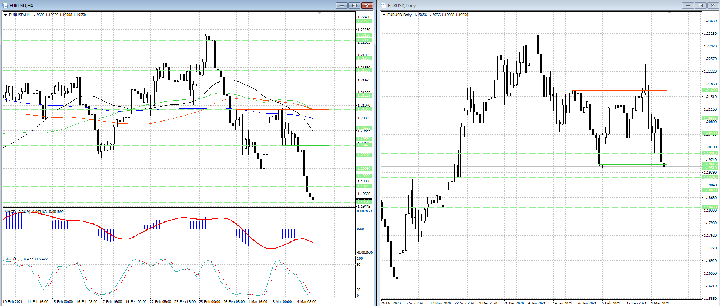Click the green 1.19910 level label on Daily axis
The width and height of the screenshot is (720, 306).
click(x=710, y=153)
